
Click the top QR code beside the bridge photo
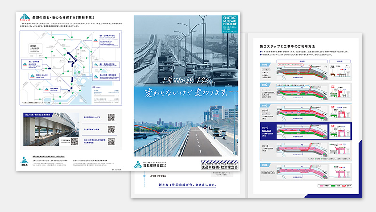pyautogui.click(x=111, y=117)
